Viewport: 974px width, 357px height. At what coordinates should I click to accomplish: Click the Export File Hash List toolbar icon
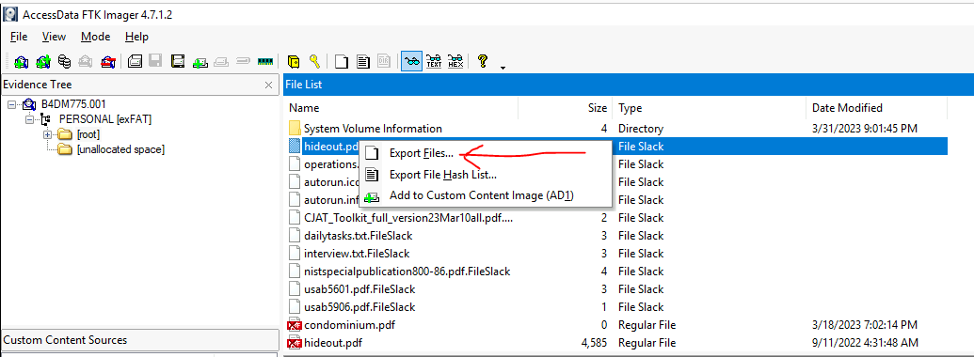362,61
